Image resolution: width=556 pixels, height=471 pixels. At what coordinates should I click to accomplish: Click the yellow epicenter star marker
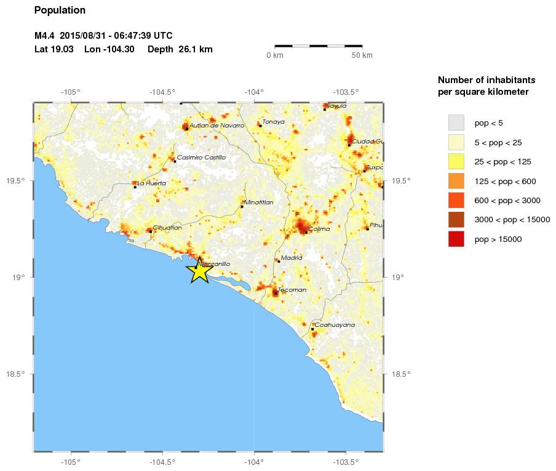point(200,271)
